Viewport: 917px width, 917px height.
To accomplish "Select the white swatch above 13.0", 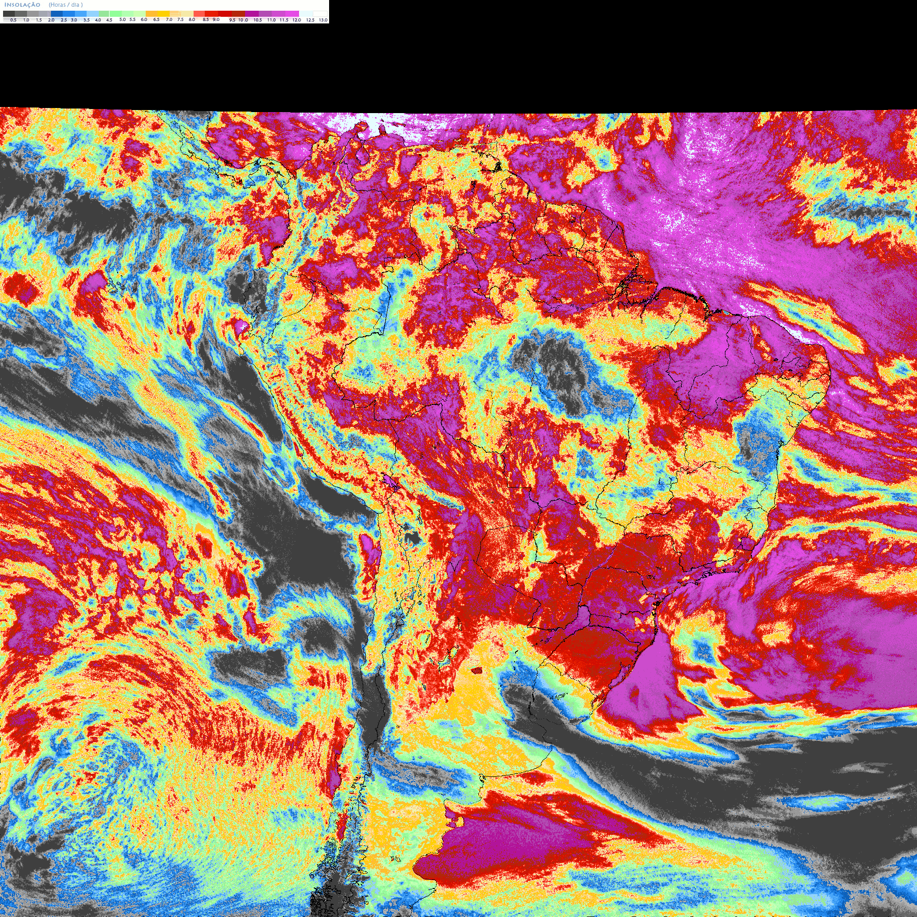I will click(320, 14).
